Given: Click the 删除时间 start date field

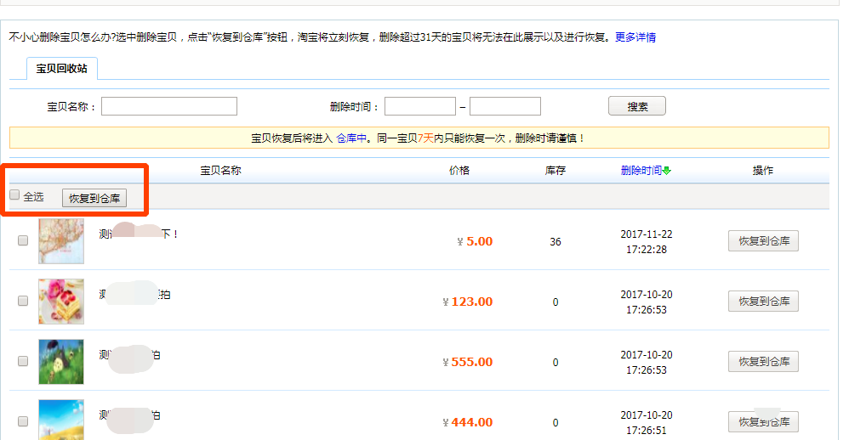Looking at the screenshot, I should pos(420,106).
